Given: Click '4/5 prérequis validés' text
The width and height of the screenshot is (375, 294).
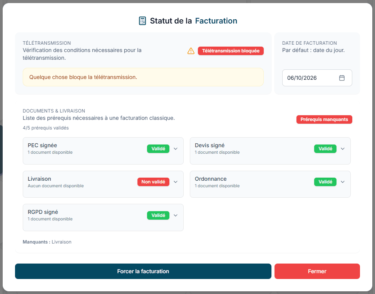Looking at the screenshot, I should 46,128.
